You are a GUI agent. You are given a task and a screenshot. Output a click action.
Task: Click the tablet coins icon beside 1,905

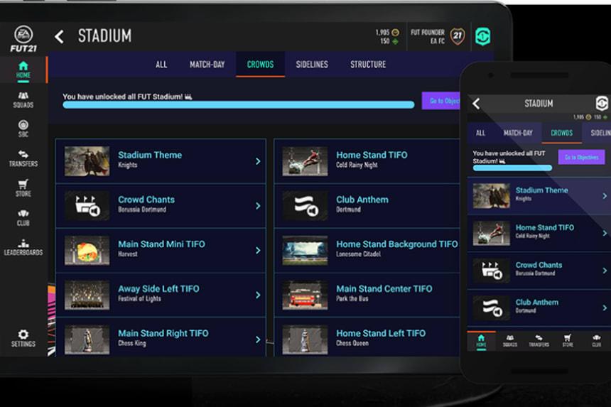click(x=395, y=33)
